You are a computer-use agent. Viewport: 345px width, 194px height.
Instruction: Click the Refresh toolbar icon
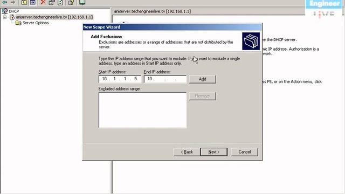point(60,2)
